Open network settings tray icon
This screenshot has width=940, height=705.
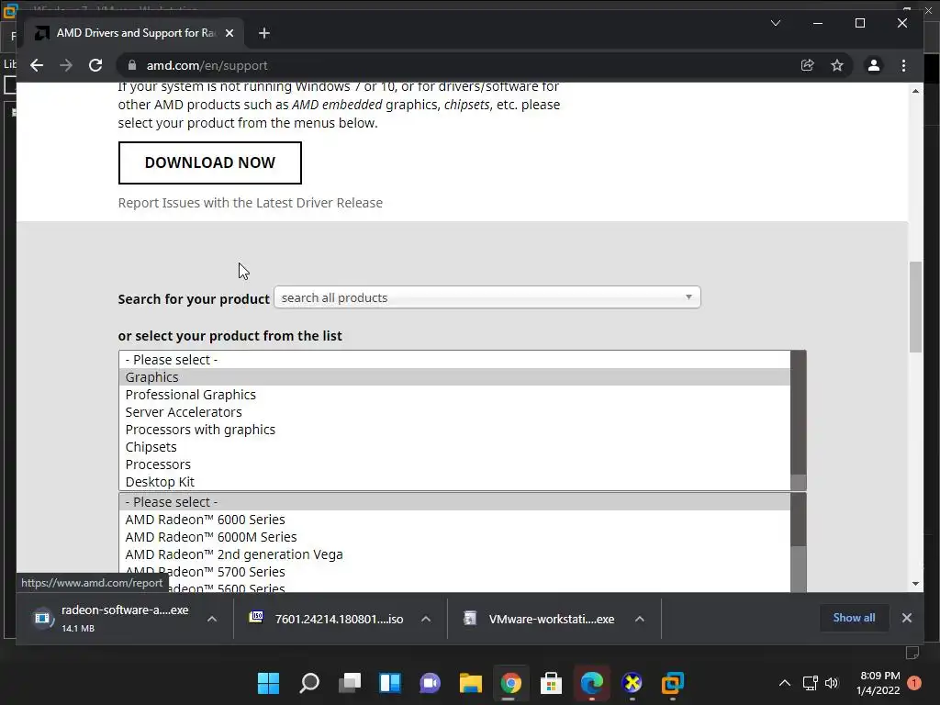coord(810,683)
